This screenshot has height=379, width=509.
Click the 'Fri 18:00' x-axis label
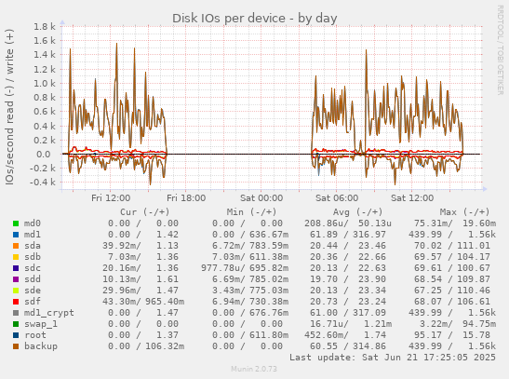point(186,198)
